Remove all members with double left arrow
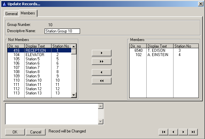Screen dimensions: 205x139 coord(102,81)
